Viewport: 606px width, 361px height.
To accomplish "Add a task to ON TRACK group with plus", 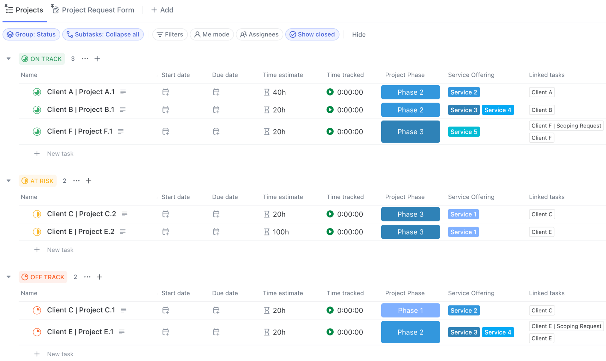I will click(97, 59).
